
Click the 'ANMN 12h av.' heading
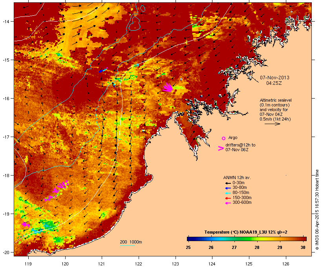(237, 177)
